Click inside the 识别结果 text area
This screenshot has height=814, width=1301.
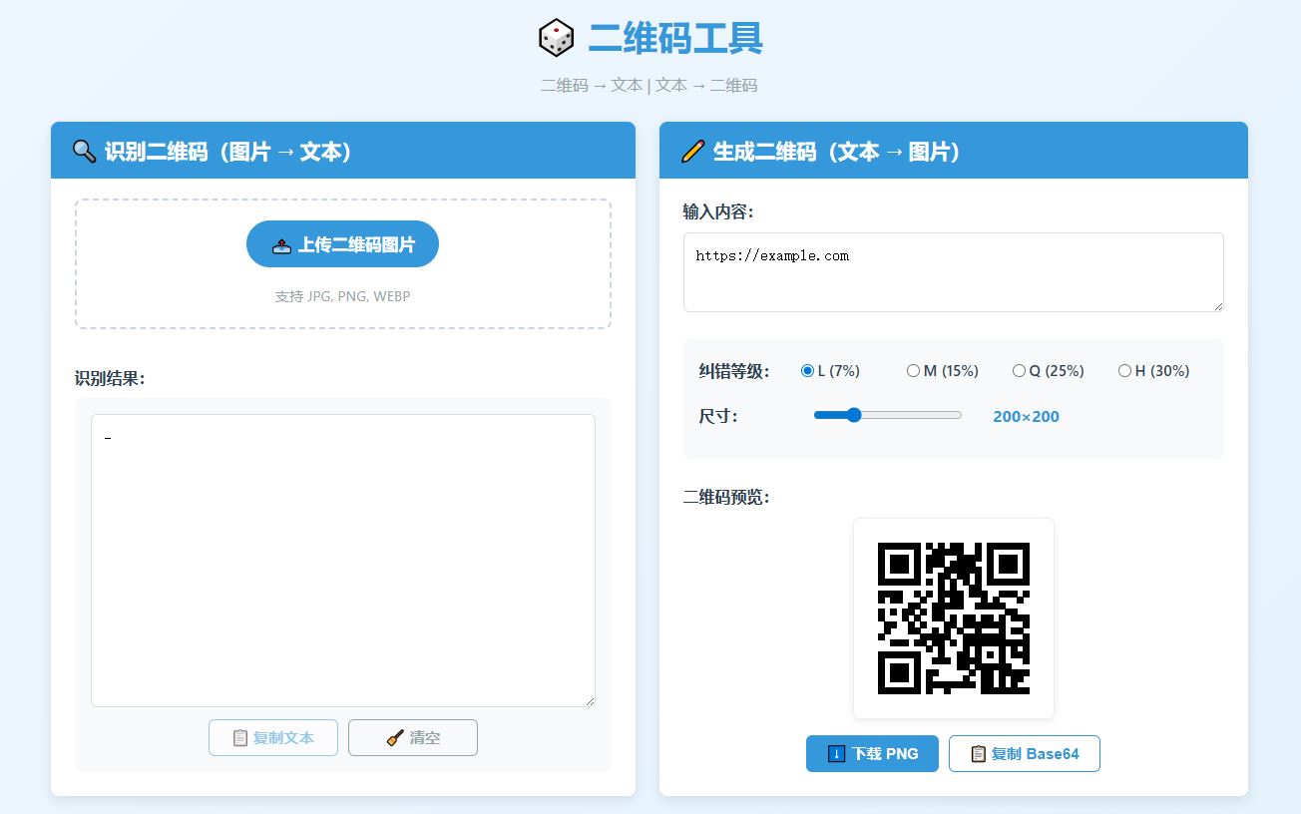(343, 561)
